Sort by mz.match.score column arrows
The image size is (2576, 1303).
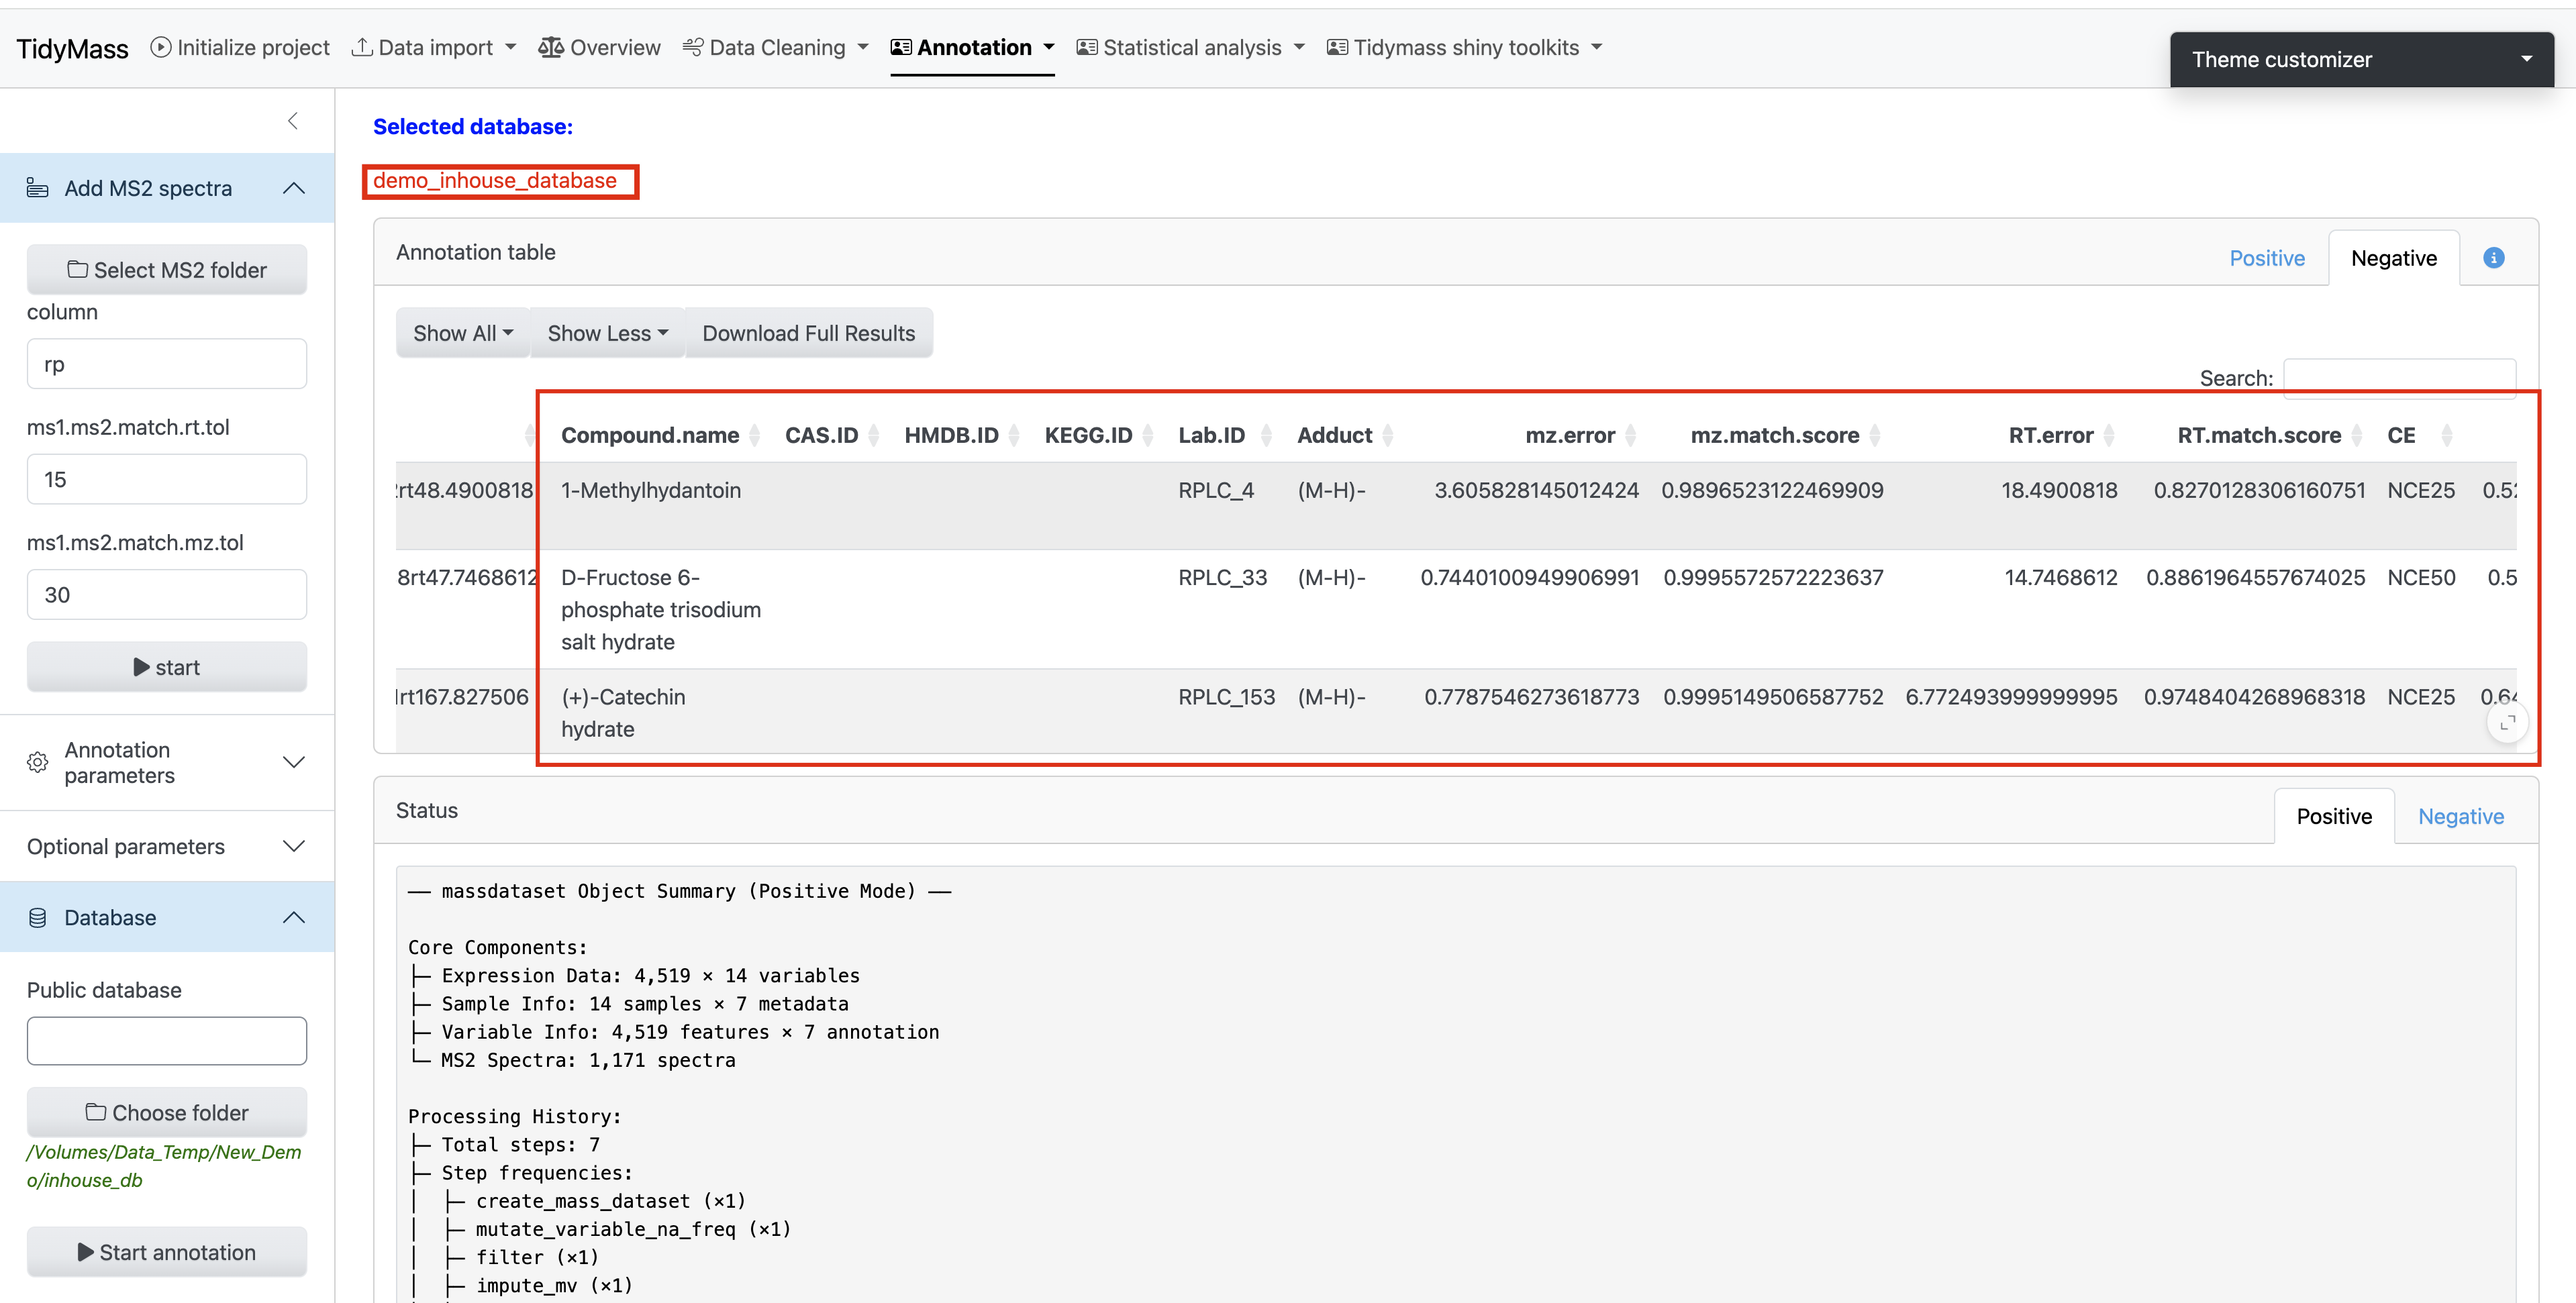click(x=1874, y=435)
